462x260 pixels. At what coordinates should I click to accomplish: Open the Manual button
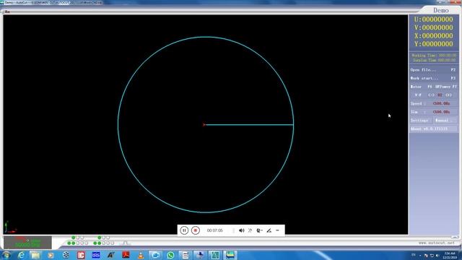[445, 121]
